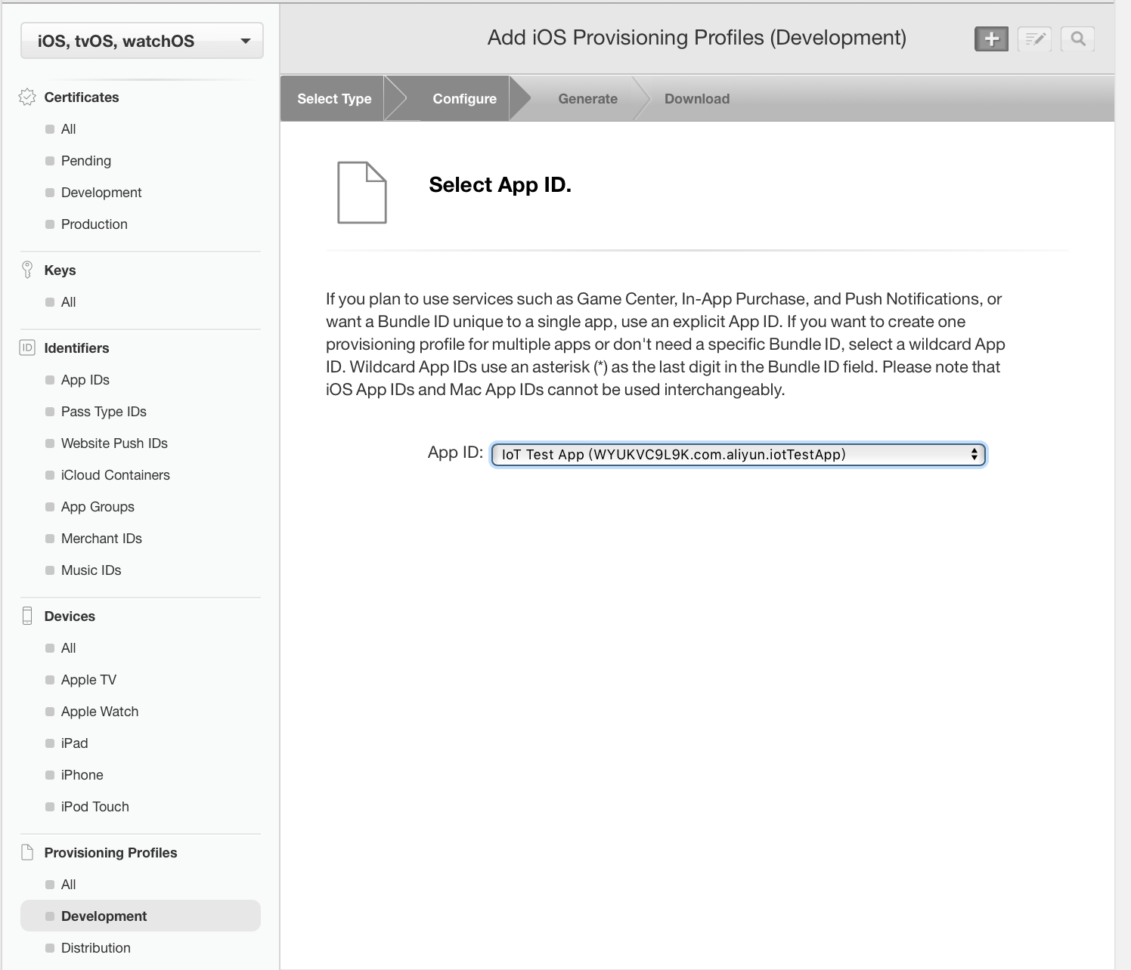
Task: Click the Devices section heading
Action: 70,616
